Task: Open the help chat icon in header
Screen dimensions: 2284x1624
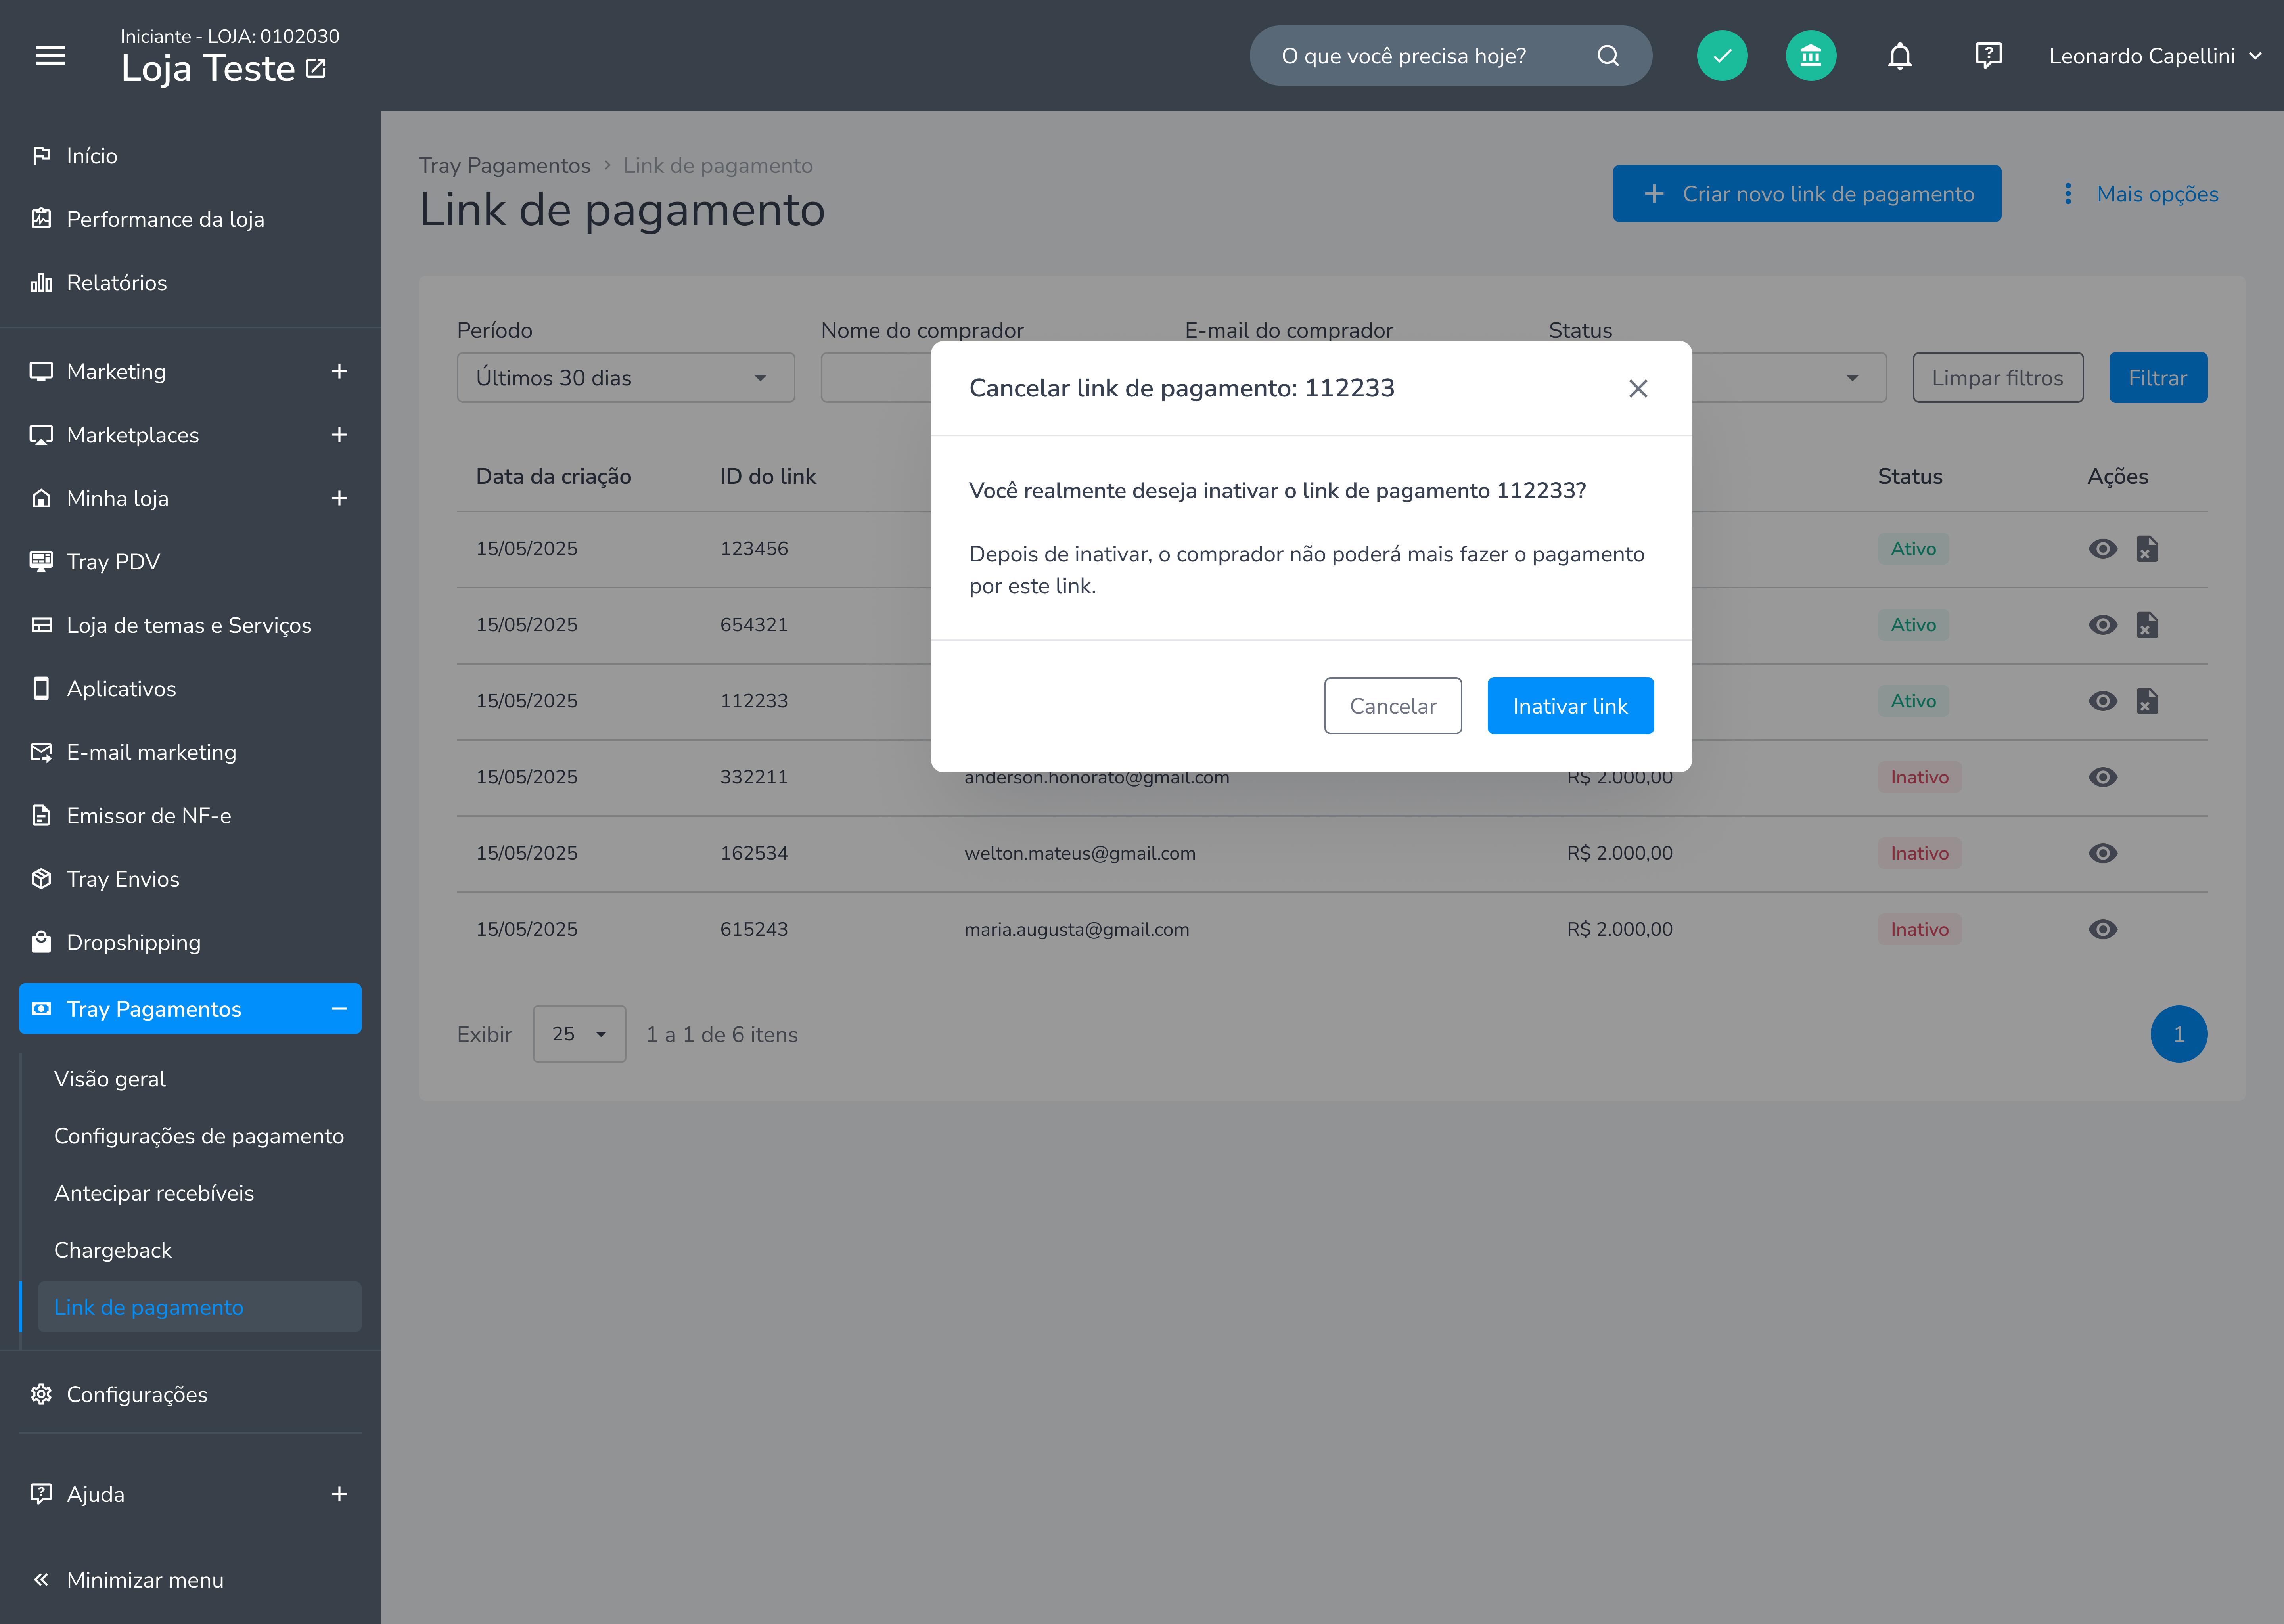Action: point(1988,56)
